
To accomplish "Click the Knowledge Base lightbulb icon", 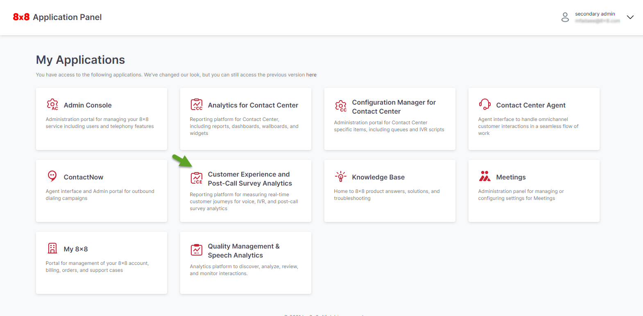I will pos(341,177).
